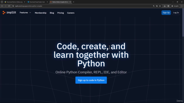Open the tab search dropdown arrow
This screenshot has height=103, width=184.
pos(2,2)
